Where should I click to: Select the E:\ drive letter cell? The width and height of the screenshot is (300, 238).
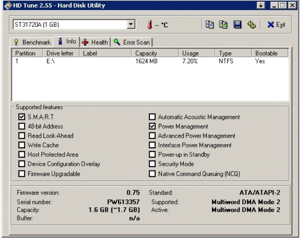click(51, 61)
